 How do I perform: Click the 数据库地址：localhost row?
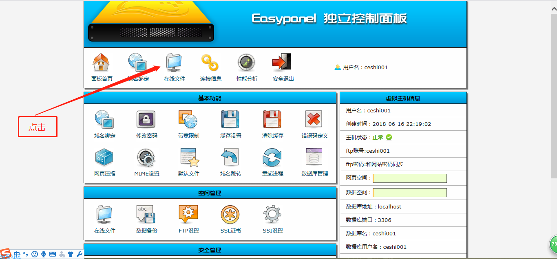[x=403, y=206]
